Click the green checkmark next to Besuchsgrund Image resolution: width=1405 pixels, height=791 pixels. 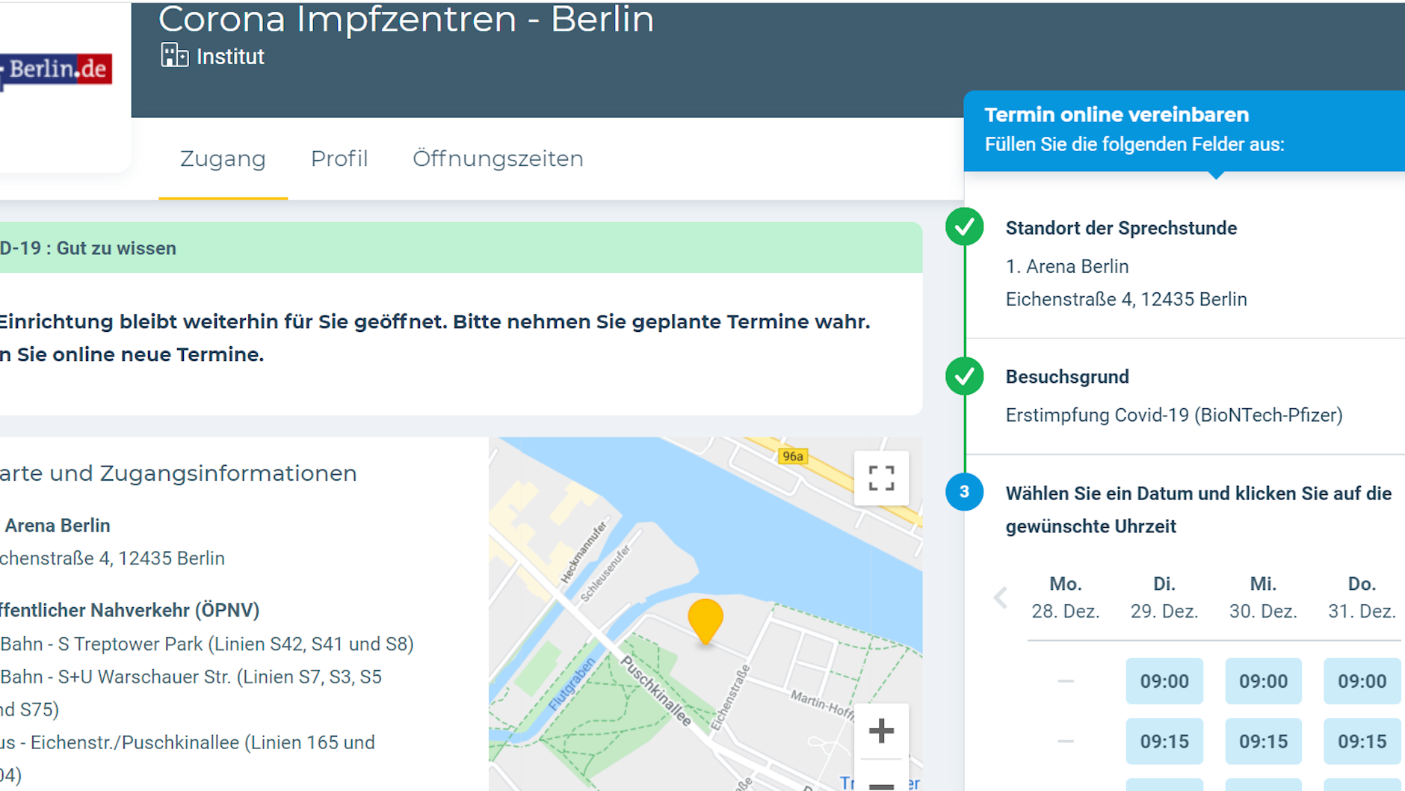click(x=965, y=376)
